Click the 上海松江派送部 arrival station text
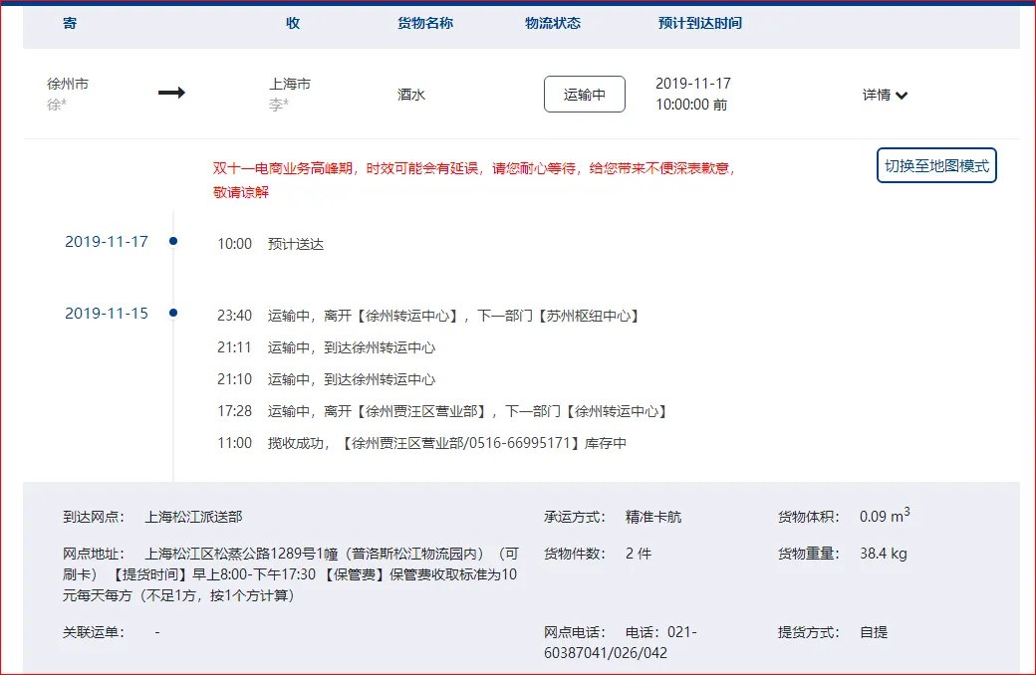 190,516
